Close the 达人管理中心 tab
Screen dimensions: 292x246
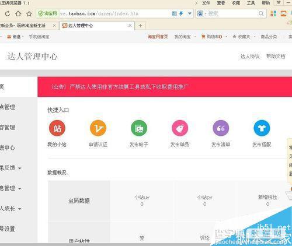(130, 26)
